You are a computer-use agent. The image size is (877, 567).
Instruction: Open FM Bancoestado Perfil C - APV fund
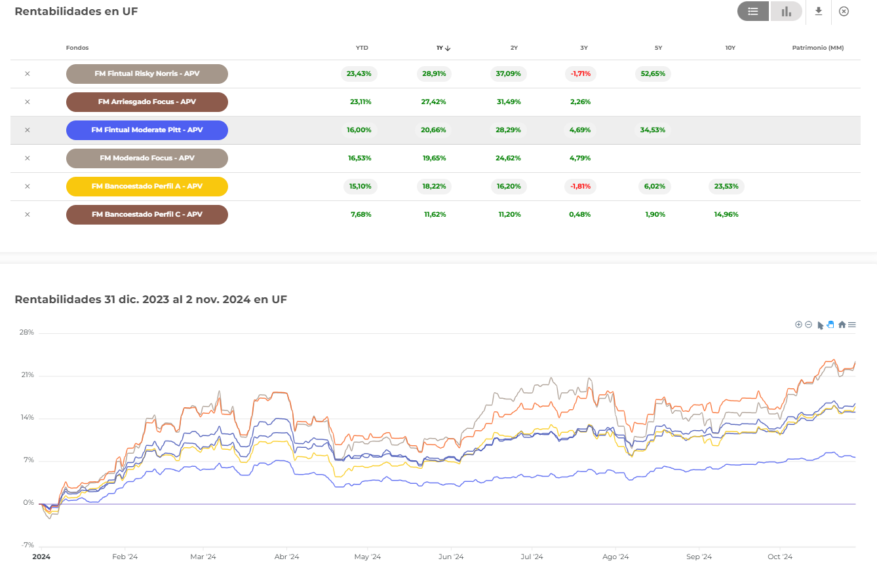pyautogui.click(x=147, y=215)
